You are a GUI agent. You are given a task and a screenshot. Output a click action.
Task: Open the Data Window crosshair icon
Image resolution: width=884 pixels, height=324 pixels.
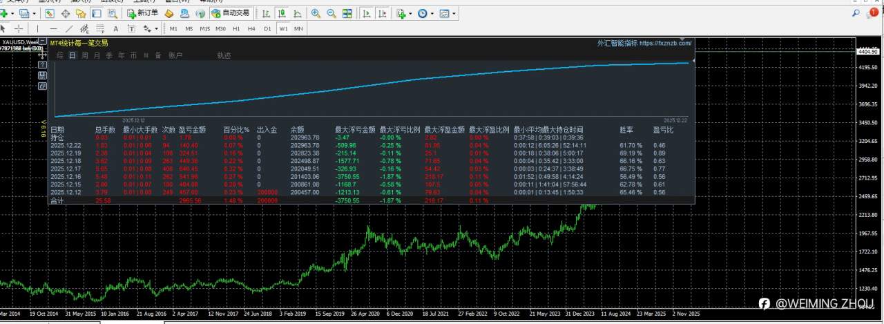[66, 13]
